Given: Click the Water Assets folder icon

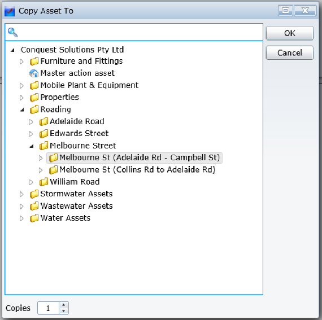Looking at the screenshot, I should point(34,218).
